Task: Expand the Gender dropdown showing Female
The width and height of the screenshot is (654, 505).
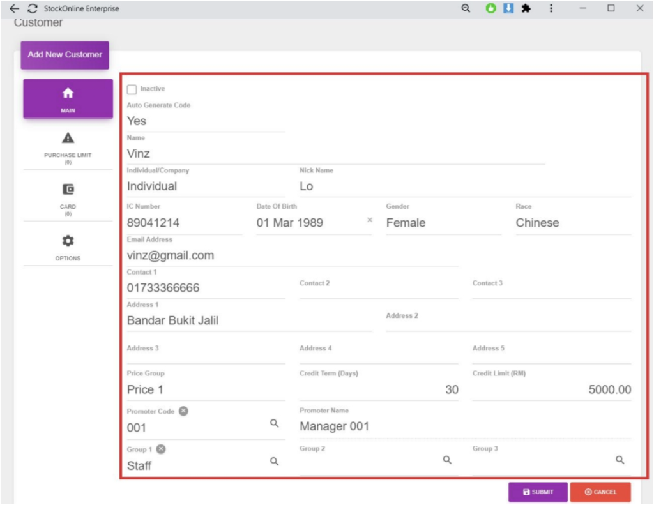Action: tap(443, 223)
